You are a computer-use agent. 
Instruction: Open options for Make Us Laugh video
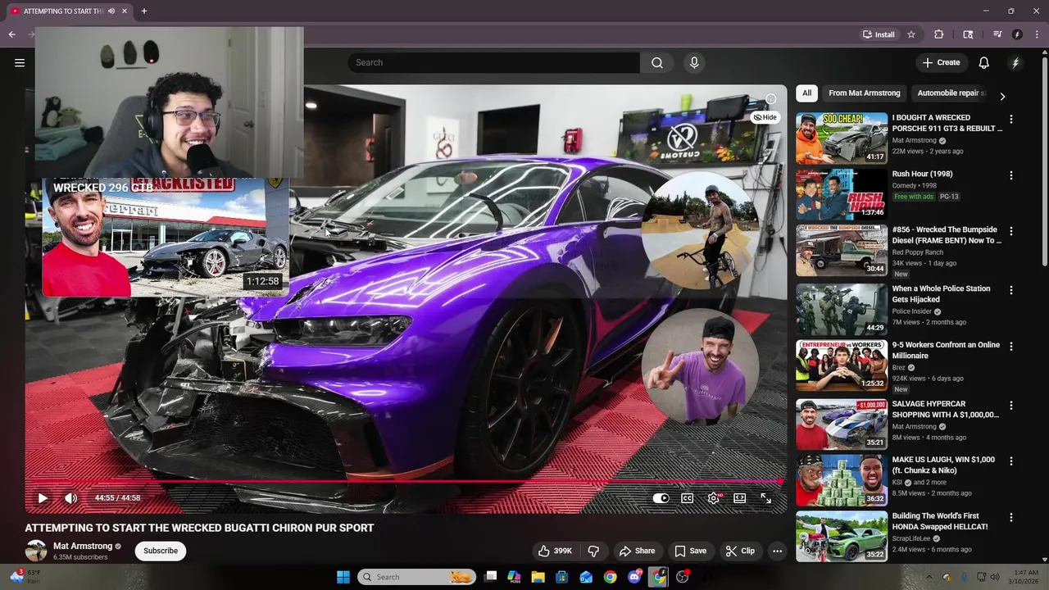pos(1010,461)
